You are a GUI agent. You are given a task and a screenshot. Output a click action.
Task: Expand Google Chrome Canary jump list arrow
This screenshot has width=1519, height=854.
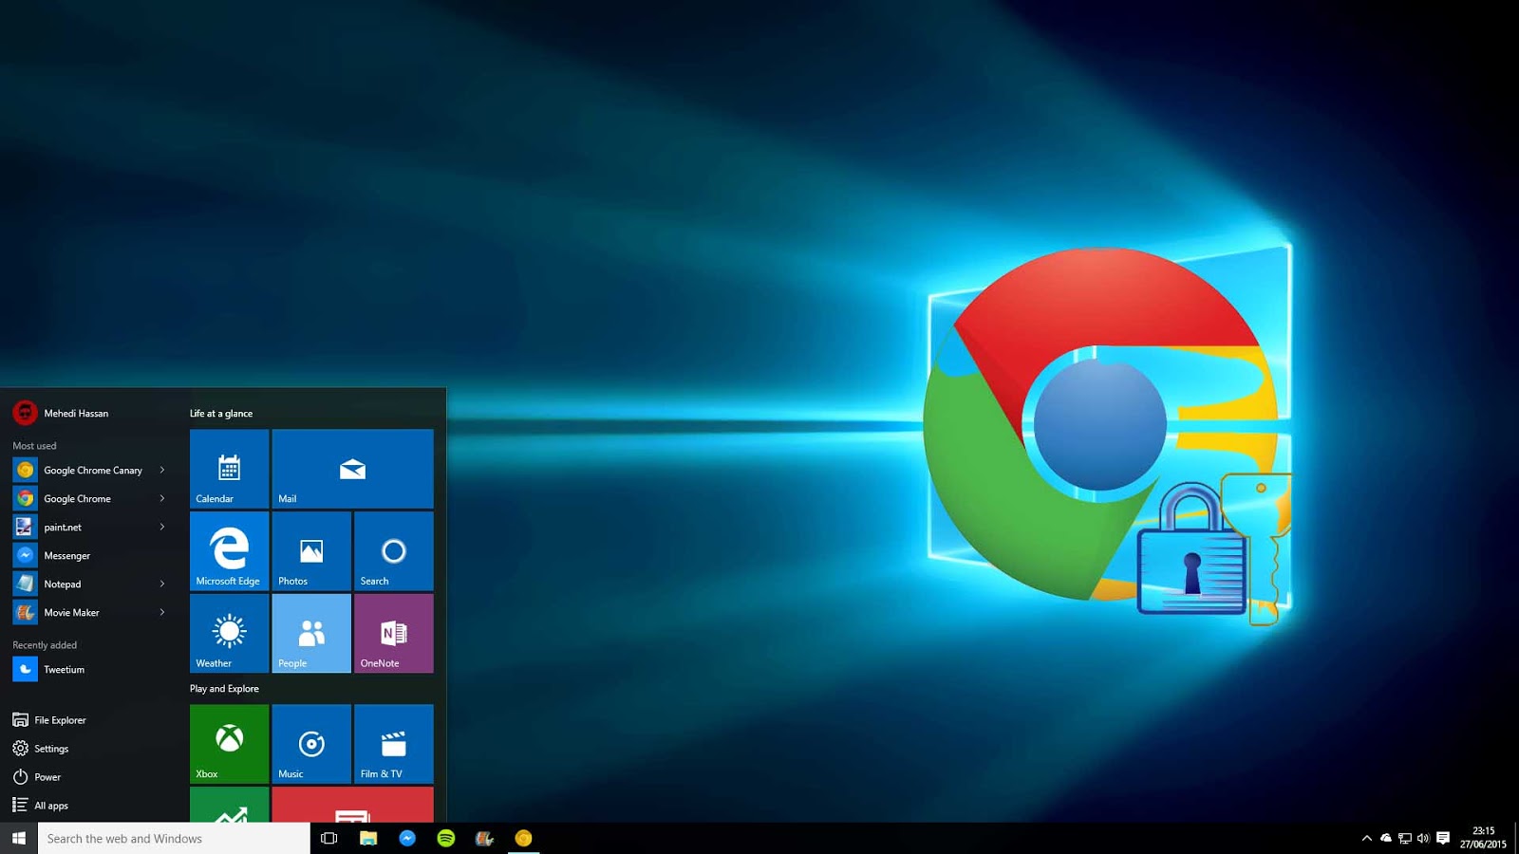(162, 470)
